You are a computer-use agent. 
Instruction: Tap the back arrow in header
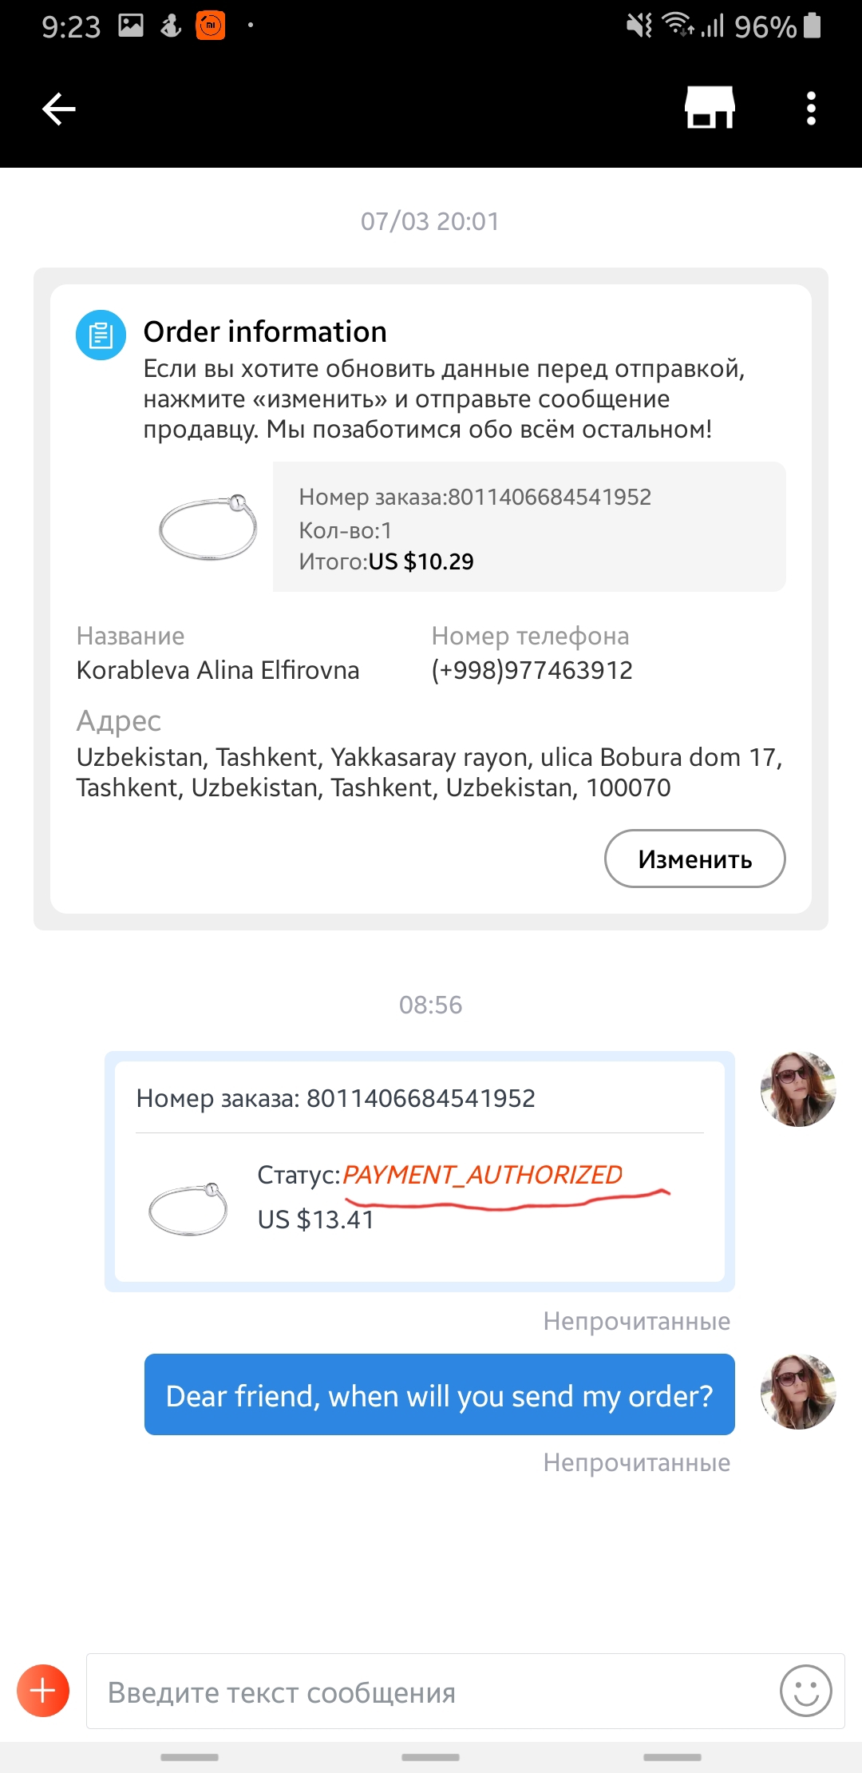(x=59, y=109)
